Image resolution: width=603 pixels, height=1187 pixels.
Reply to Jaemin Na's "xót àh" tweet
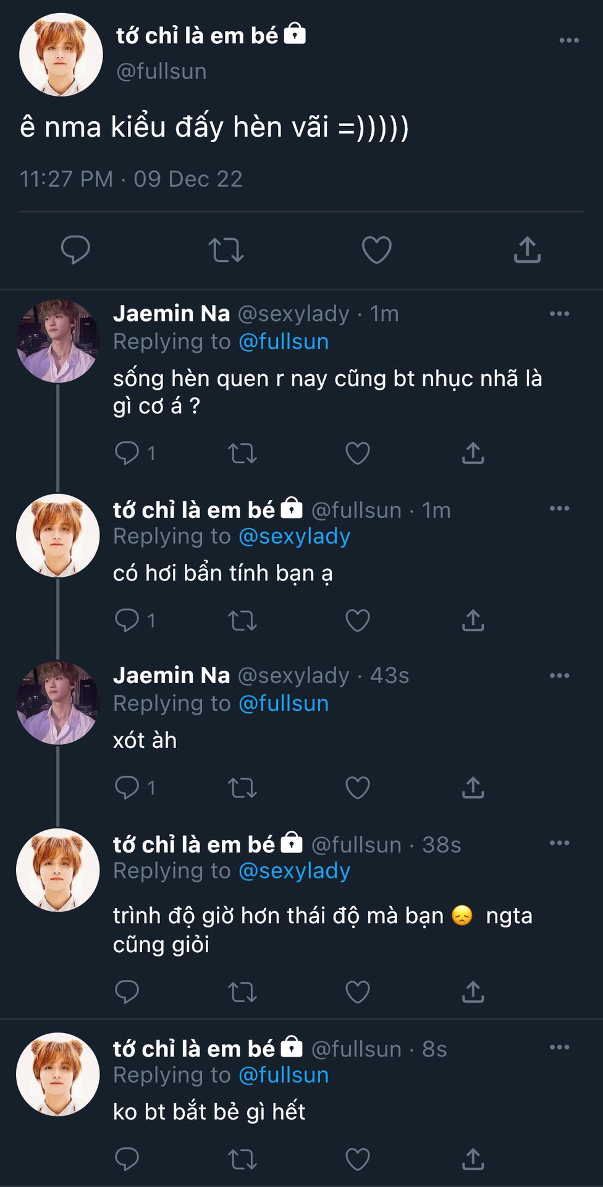coord(127,787)
